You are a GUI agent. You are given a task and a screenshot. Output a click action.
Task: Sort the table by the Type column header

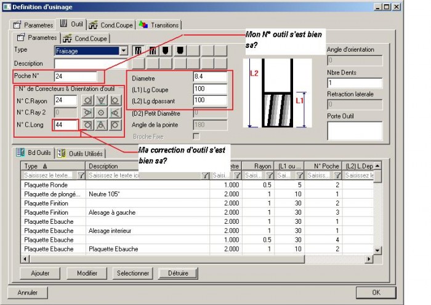coord(53,166)
